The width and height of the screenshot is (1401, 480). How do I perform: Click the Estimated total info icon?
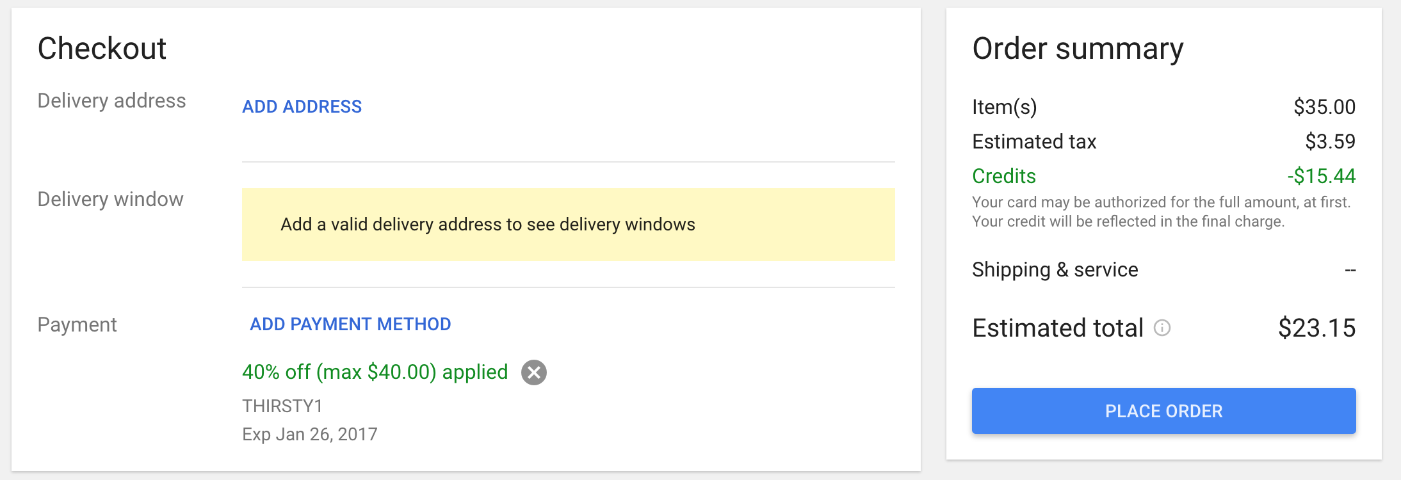coord(1162,328)
